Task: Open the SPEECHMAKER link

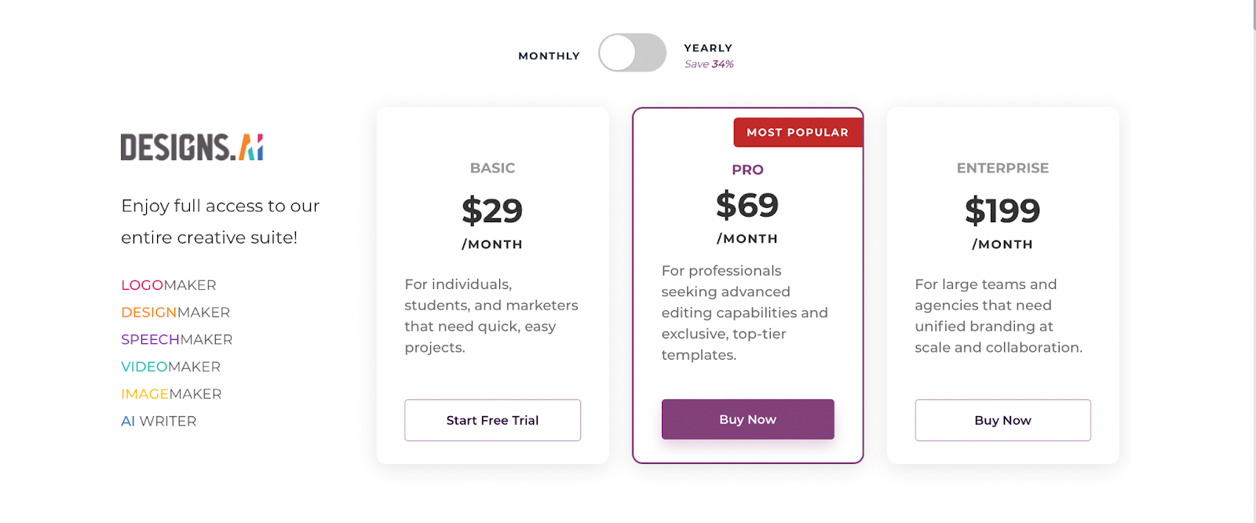Action: [177, 339]
